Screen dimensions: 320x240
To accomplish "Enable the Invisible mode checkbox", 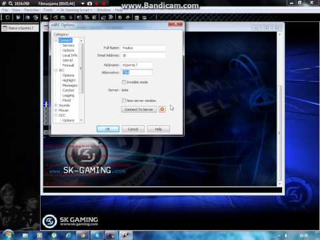I will [124, 82].
